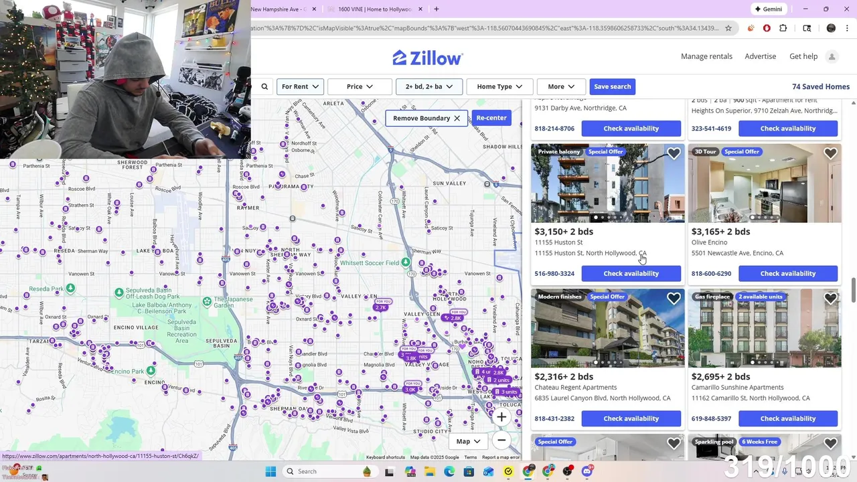Screen dimensions: 857x482
Task: Open 74 Saved Homes
Action: pos(821,86)
